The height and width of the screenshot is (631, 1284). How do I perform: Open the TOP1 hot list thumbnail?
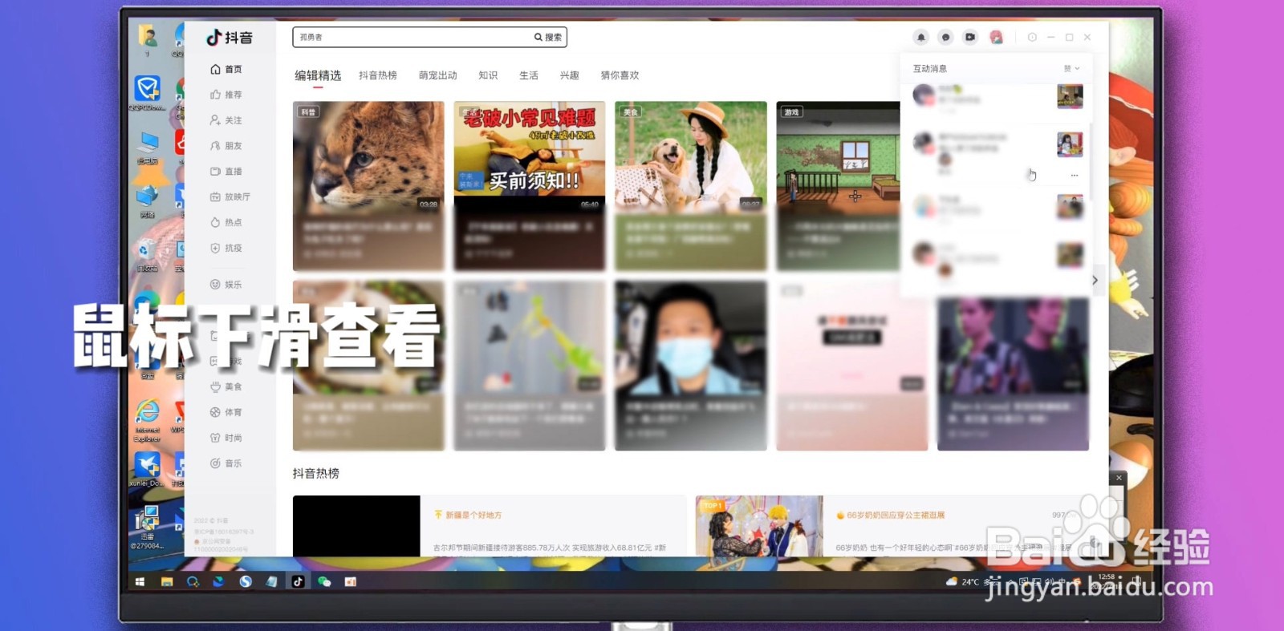[x=759, y=526]
